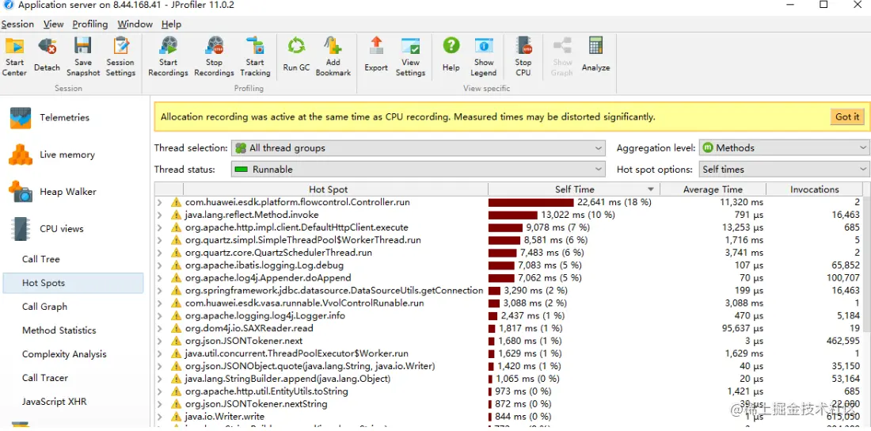Sort by the Self Time column header
The height and width of the screenshot is (431, 871).
pyautogui.click(x=574, y=189)
